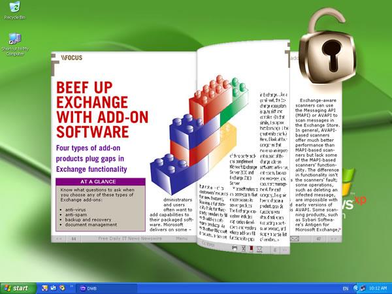The height and width of the screenshot is (294, 392).
Task: Open the Menu item in book toolbar
Action: point(182,238)
